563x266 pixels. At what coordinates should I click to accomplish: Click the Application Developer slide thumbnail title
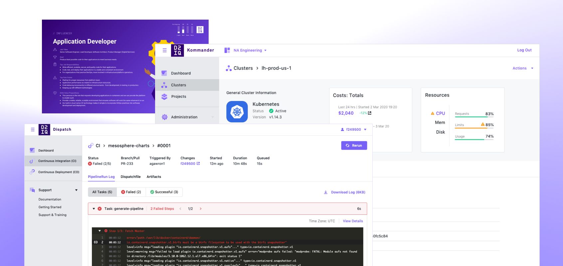[x=85, y=42]
